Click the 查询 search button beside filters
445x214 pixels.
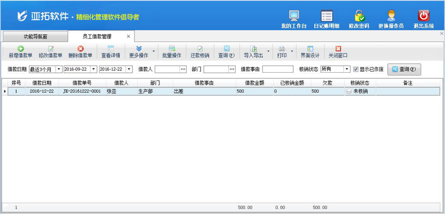[404, 69]
